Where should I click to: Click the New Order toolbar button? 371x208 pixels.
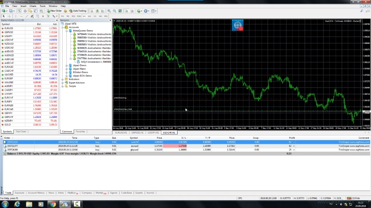pyautogui.click(x=55, y=10)
